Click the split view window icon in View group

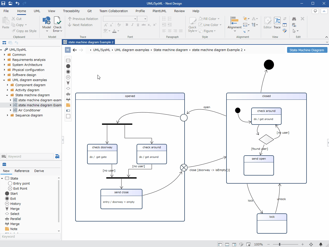tap(285, 25)
